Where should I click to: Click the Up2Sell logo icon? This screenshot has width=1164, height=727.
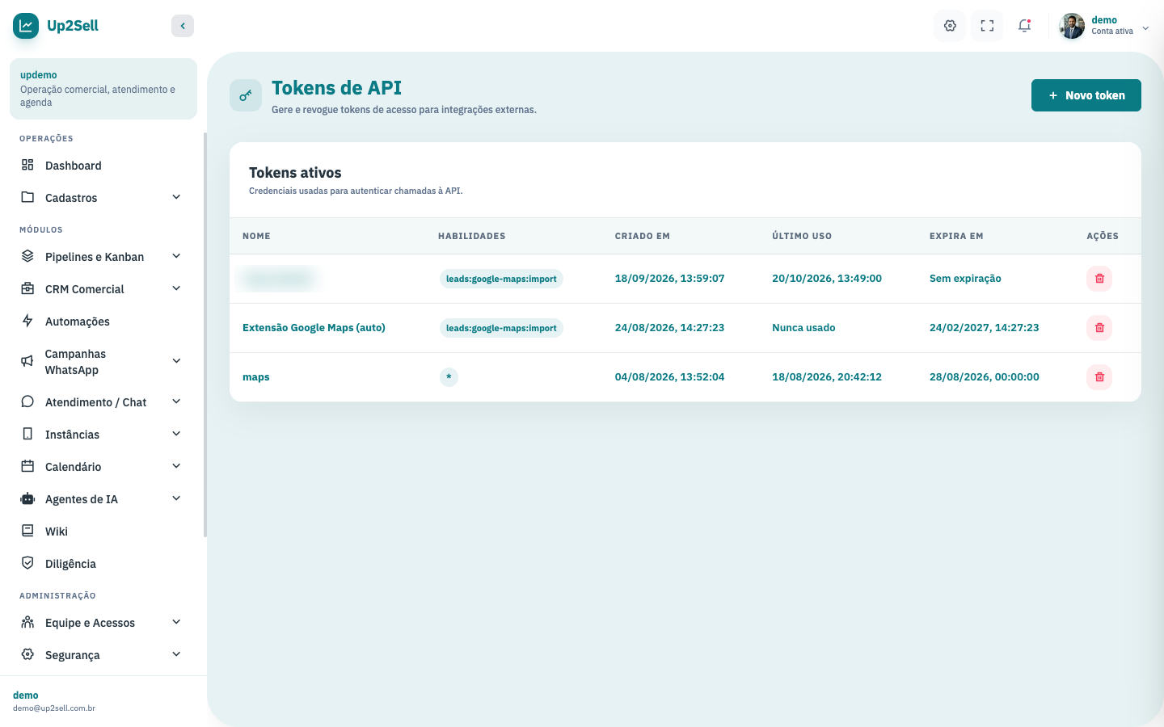26,26
